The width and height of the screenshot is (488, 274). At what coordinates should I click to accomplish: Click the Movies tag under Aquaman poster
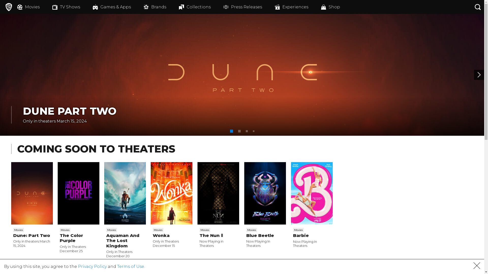pyautogui.click(x=112, y=230)
